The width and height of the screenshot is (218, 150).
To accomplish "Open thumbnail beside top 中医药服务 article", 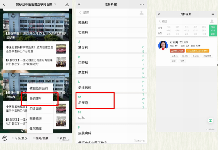I will click(61, 49).
